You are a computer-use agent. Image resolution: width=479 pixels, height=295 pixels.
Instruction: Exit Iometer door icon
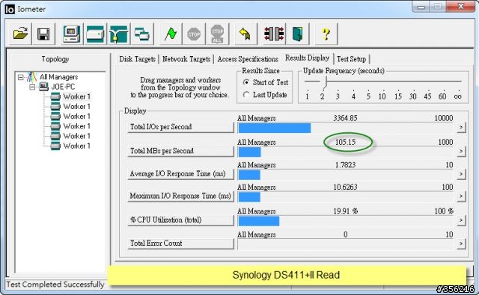pos(297,34)
